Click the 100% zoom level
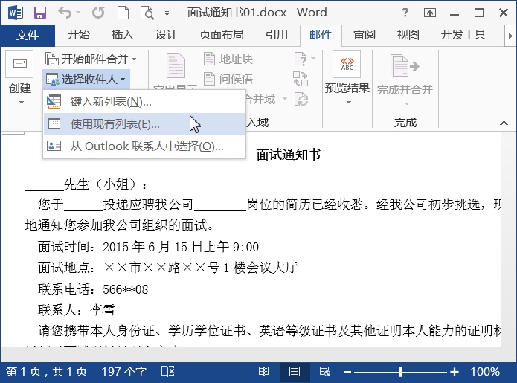Screen dimensions: 517x383 485,372
